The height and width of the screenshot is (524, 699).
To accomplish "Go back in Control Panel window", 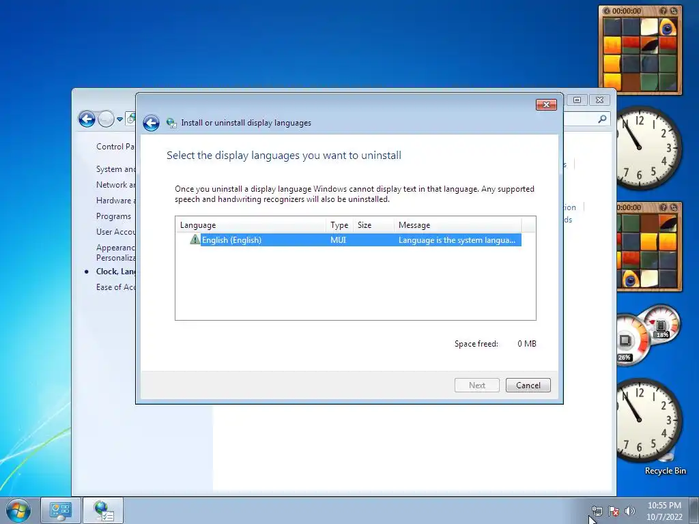I will tap(87, 119).
